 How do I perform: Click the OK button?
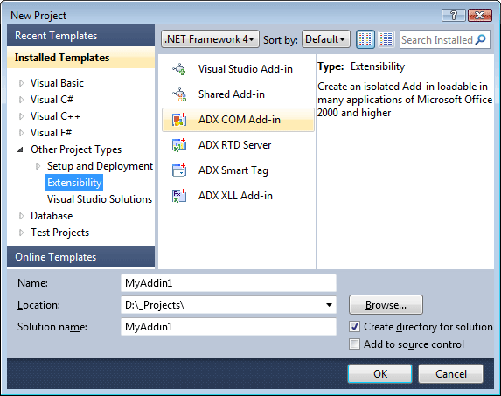(380, 373)
